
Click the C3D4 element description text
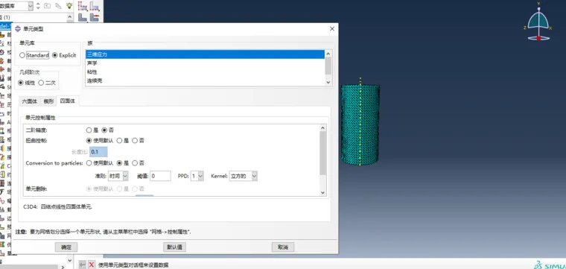tap(58, 207)
